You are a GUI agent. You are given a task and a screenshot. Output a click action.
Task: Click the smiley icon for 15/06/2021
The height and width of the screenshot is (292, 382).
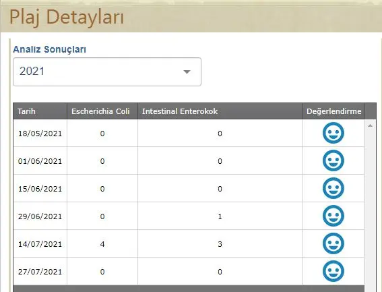pos(333,188)
